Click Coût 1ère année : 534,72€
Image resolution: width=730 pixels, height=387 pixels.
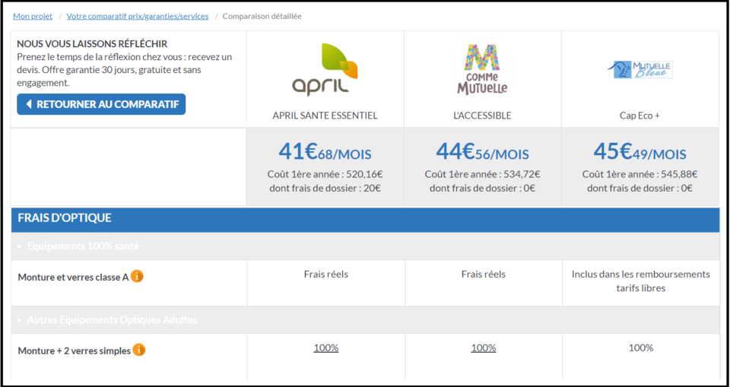482,174
